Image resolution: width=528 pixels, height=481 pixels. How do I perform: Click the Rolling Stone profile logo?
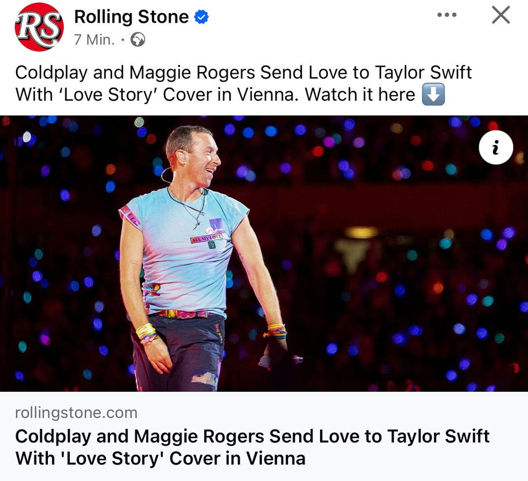point(33,26)
